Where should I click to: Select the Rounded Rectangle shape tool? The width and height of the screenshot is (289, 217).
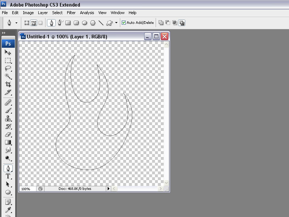(x=76, y=23)
